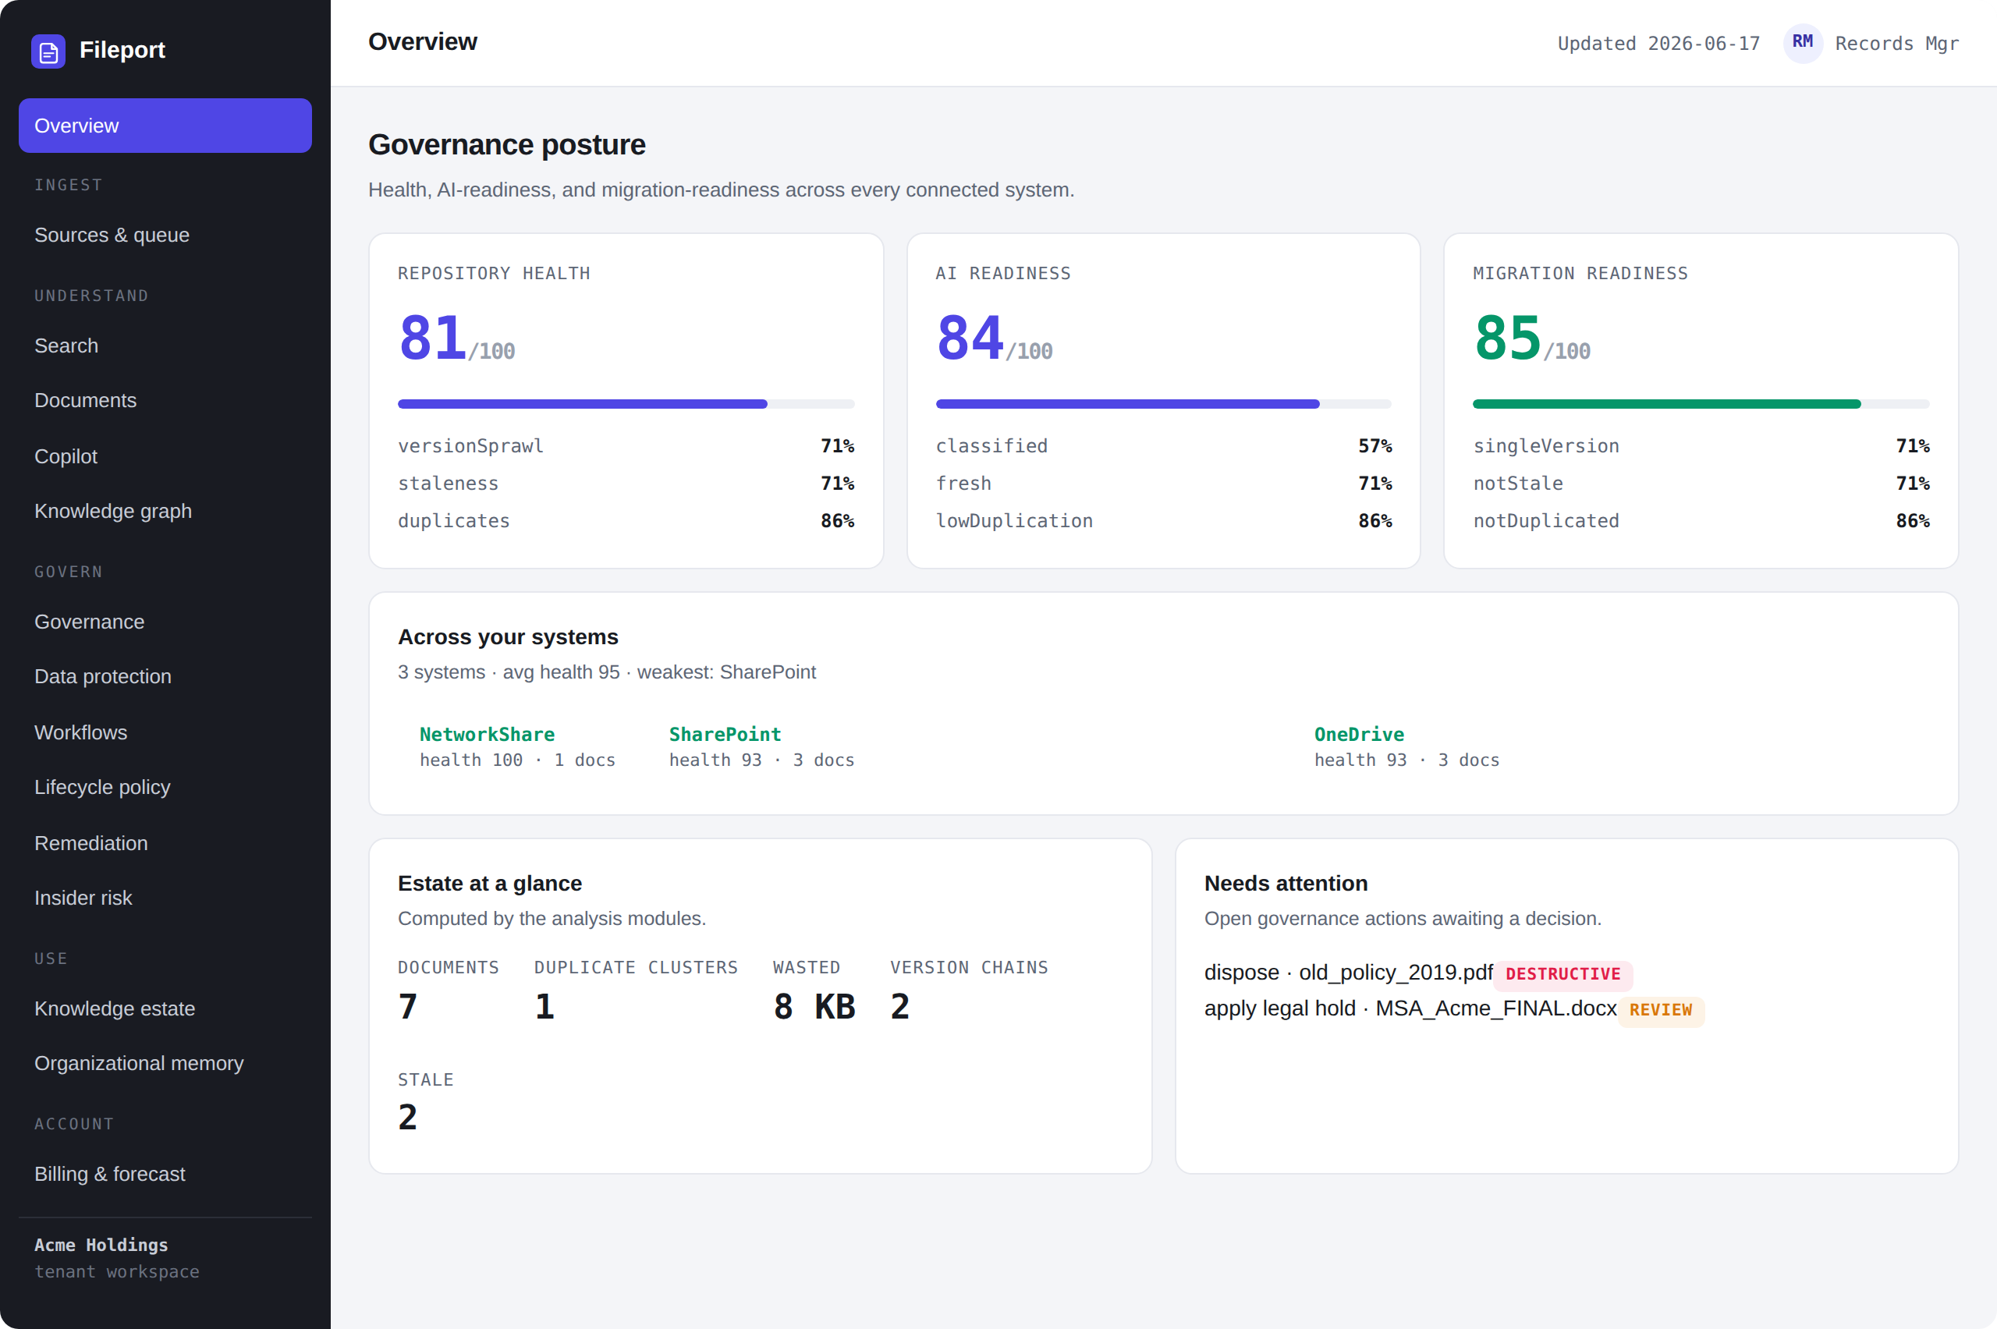Click the Documents count 7
Viewport: 1997px width, 1329px height.
(x=408, y=1007)
